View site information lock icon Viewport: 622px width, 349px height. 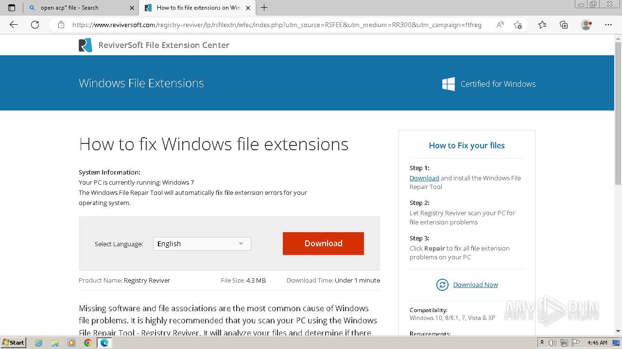(61, 25)
